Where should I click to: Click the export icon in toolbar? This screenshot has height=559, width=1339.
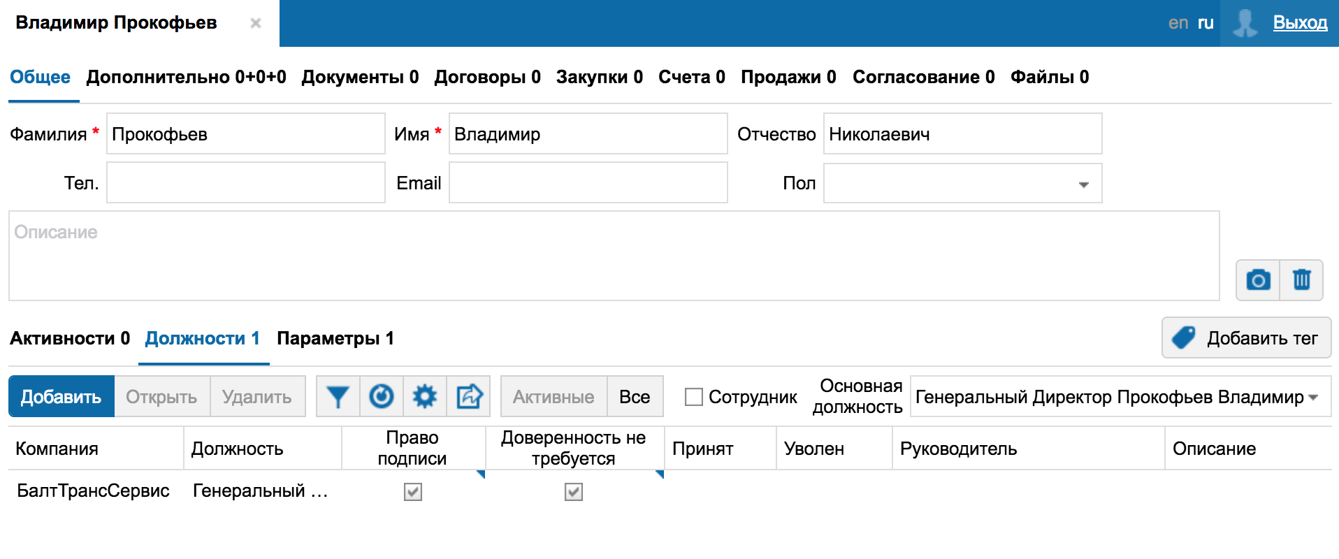pyautogui.click(x=469, y=397)
